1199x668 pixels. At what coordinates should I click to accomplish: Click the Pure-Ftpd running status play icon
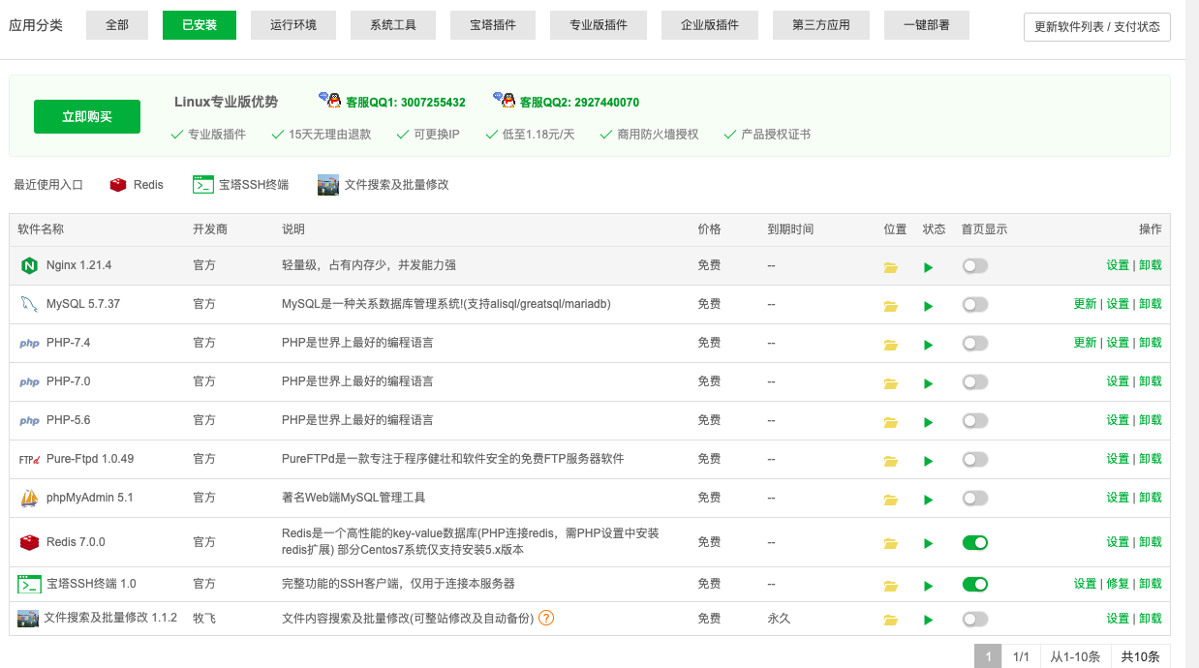click(929, 461)
